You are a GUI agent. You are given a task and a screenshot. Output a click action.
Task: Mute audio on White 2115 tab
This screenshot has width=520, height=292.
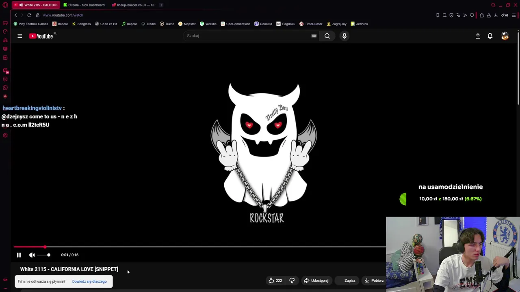[x=21, y=5]
